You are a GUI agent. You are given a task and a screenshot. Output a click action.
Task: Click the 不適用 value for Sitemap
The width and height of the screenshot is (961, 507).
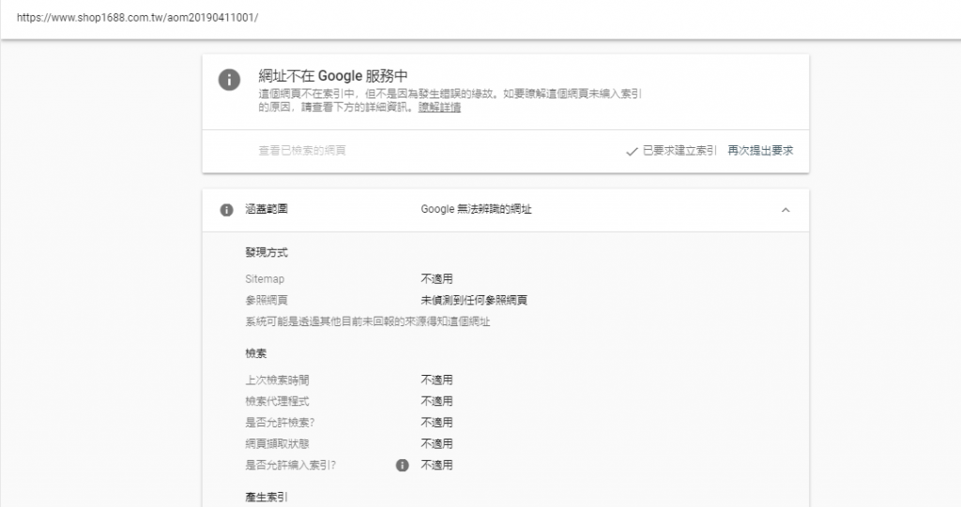tap(436, 278)
